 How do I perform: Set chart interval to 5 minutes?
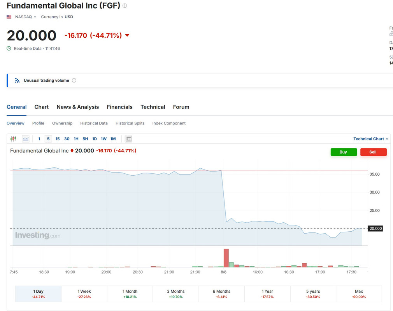click(x=48, y=139)
